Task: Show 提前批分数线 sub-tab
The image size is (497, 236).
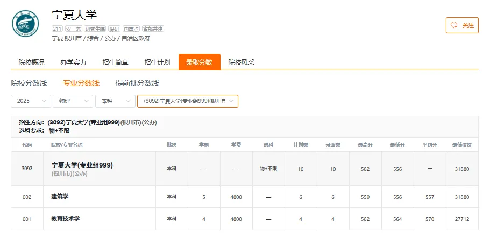Action: tap(137, 83)
